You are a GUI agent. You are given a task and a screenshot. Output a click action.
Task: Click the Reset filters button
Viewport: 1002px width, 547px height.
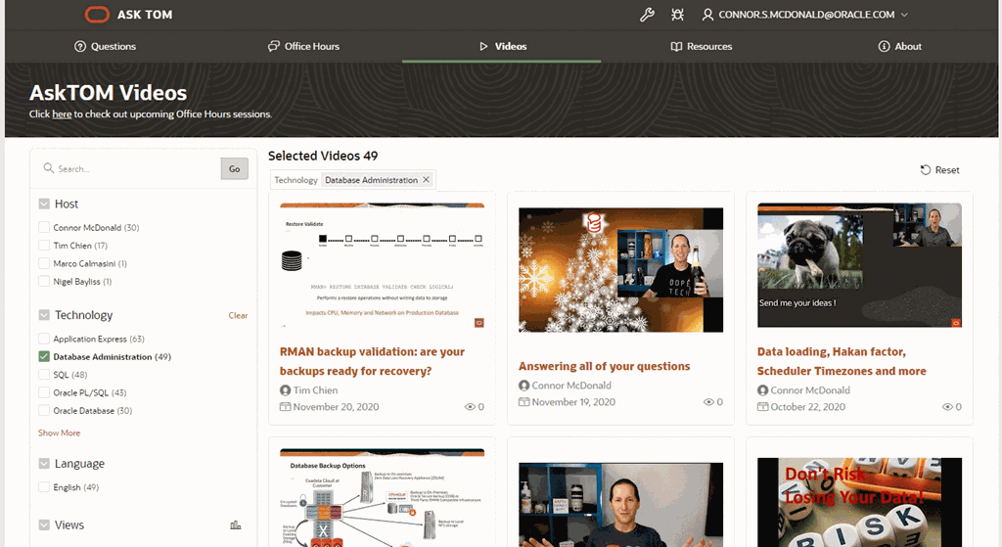(939, 170)
